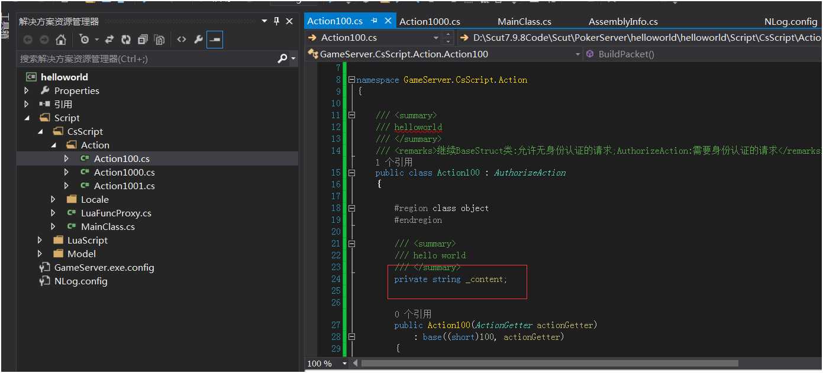823x373 pixels.
Task: Collapse the Script folder arrow
Action: 27,118
